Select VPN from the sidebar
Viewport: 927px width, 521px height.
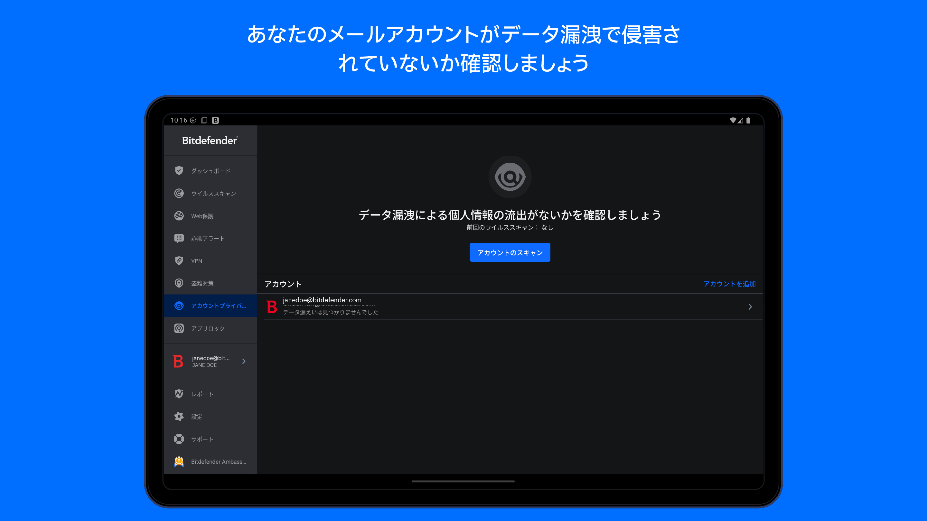[211, 261]
